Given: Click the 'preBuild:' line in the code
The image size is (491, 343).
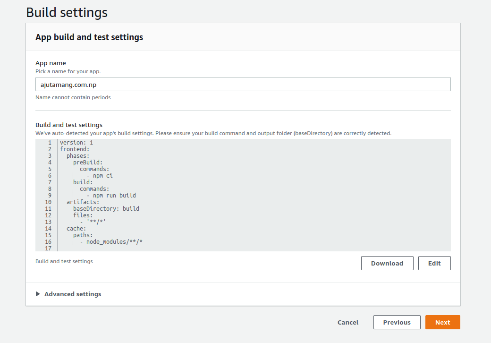Looking at the screenshot, I should [88, 163].
